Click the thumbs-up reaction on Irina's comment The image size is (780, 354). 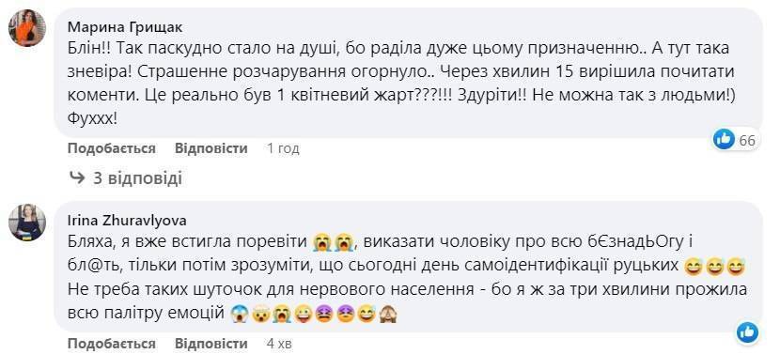click(x=748, y=332)
